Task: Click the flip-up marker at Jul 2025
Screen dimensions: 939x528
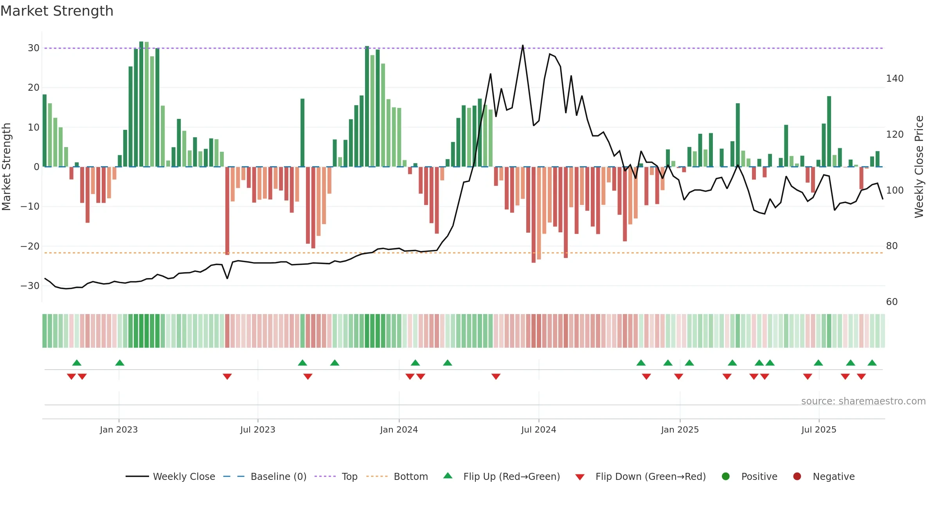Action: pos(818,363)
